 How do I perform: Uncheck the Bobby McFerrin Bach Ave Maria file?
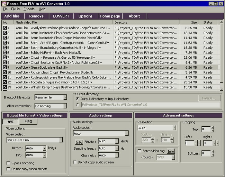click(4, 53)
